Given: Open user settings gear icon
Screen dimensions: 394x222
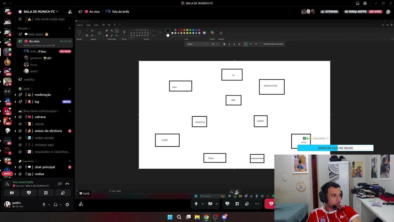Looking at the screenshot, I should [67, 204].
